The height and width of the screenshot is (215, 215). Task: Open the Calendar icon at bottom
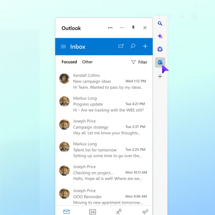[92, 212]
